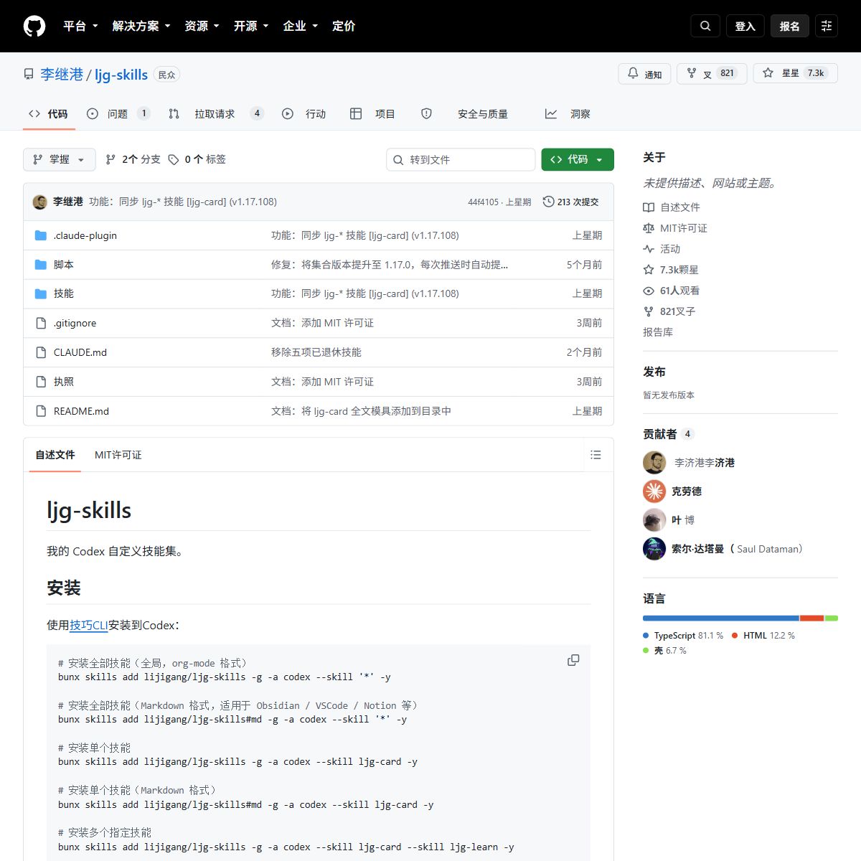Open contributor 克劳德 avatar
Viewport: 861px width, 861px height.
tap(654, 491)
